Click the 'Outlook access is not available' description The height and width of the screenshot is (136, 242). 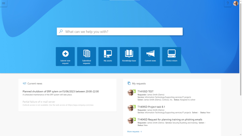coord(58,105)
